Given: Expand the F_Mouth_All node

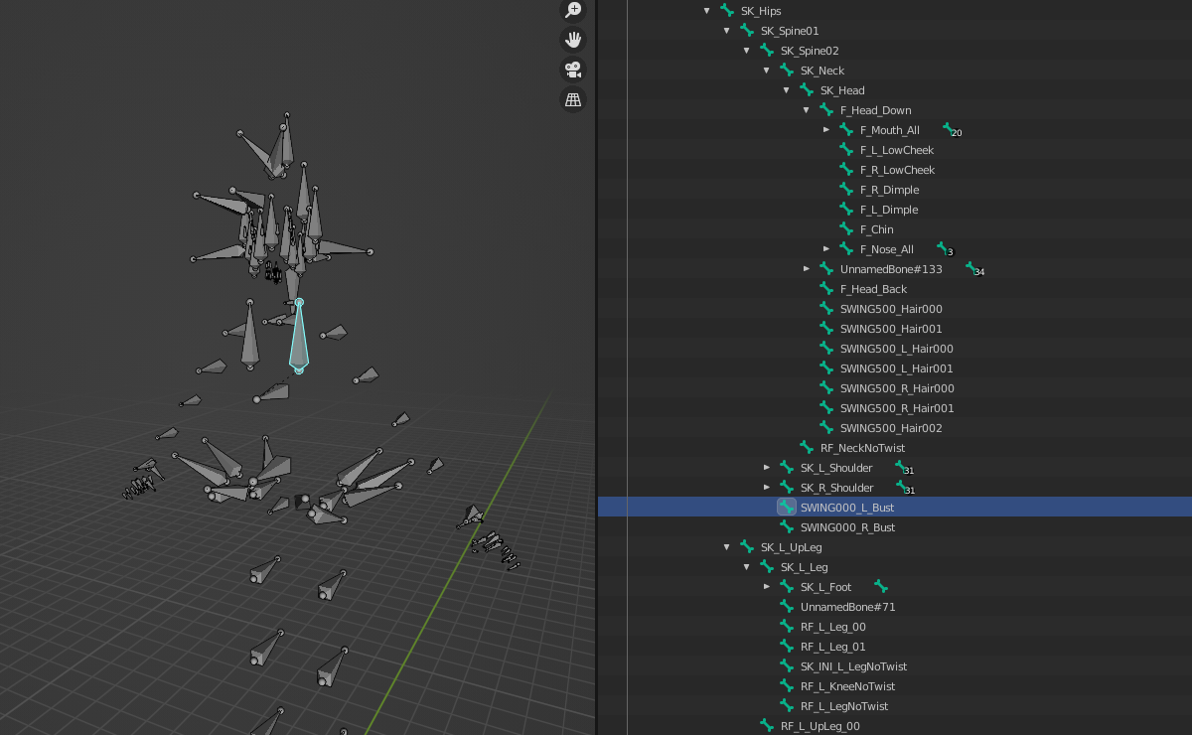Looking at the screenshot, I should point(826,130).
